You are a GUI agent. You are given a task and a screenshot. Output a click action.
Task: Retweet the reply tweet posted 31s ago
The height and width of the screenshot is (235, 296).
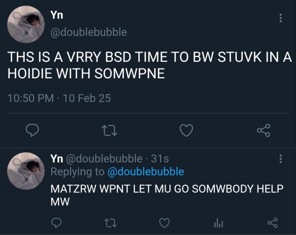click(110, 223)
